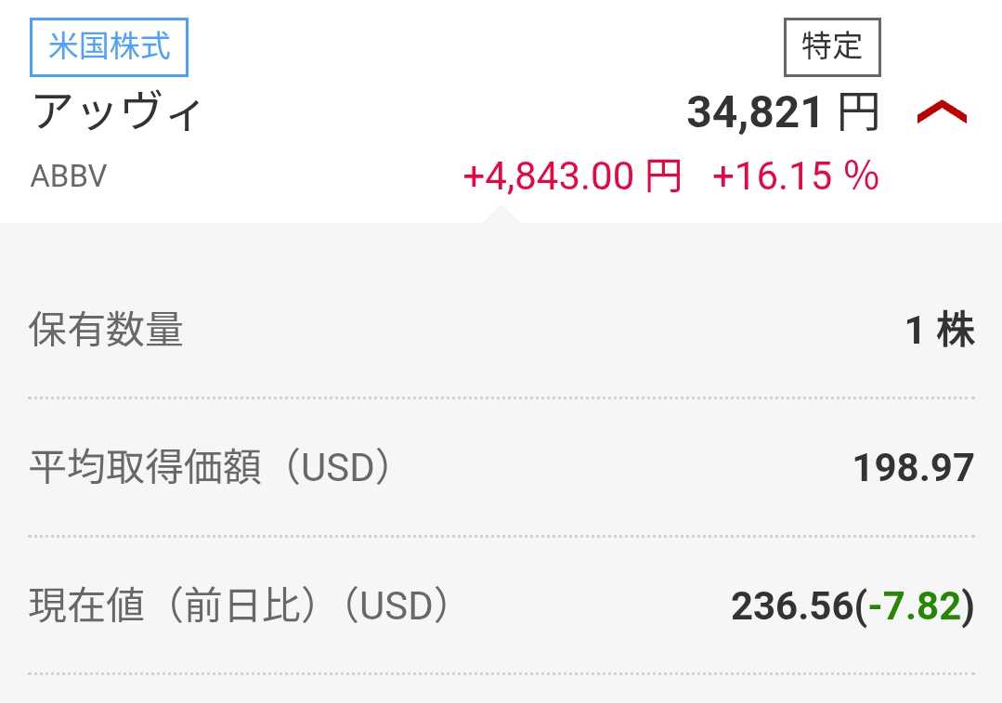Select the ABBV ticker symbol
This screenshot has height=703, width=1002.
(x=69, y=176)
